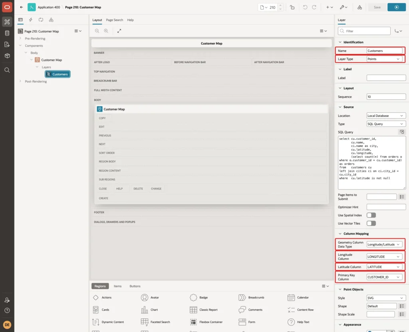Open Team Development sidebar icon
Screen dimensions: 409x332
coord(7,45)
